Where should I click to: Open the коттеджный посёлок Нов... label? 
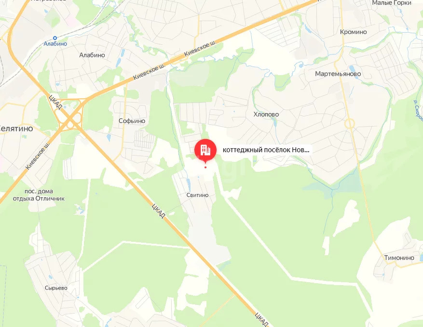click(266, 150)
